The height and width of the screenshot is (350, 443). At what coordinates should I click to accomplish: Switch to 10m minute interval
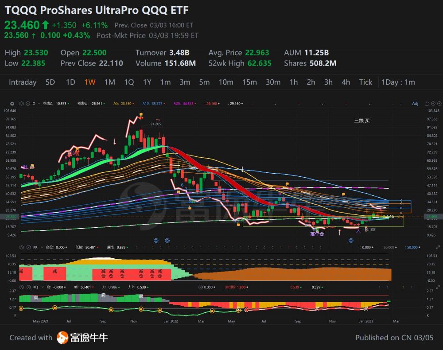click(x=226, y=82)
